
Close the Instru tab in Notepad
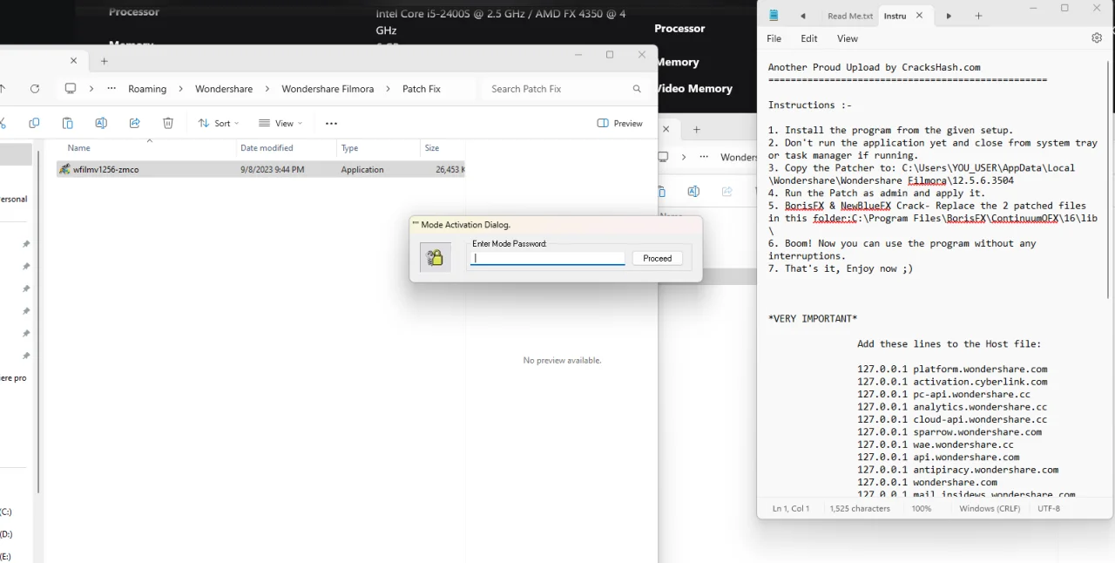[919, 16]
